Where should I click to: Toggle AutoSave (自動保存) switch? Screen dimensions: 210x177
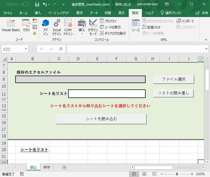pyautogui.click(x=26, y=5)
